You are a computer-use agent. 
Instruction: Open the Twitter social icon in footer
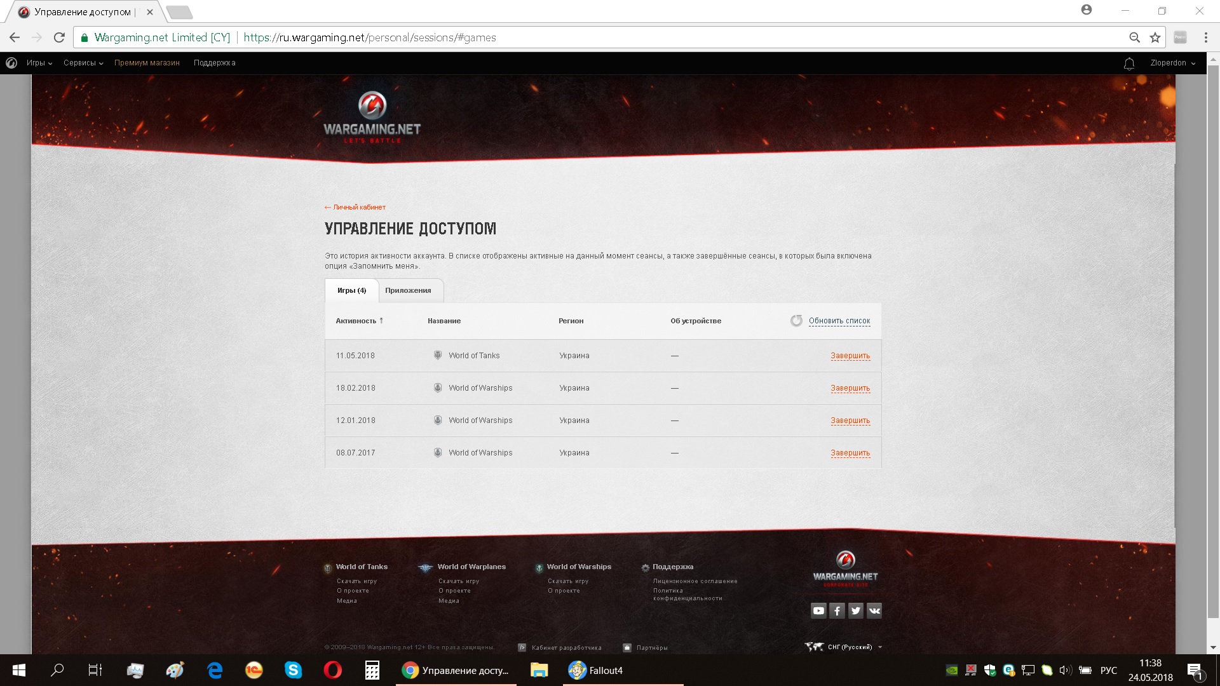click(856, 611)
